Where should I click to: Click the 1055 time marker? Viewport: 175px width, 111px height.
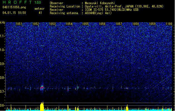tap(85, 24)
